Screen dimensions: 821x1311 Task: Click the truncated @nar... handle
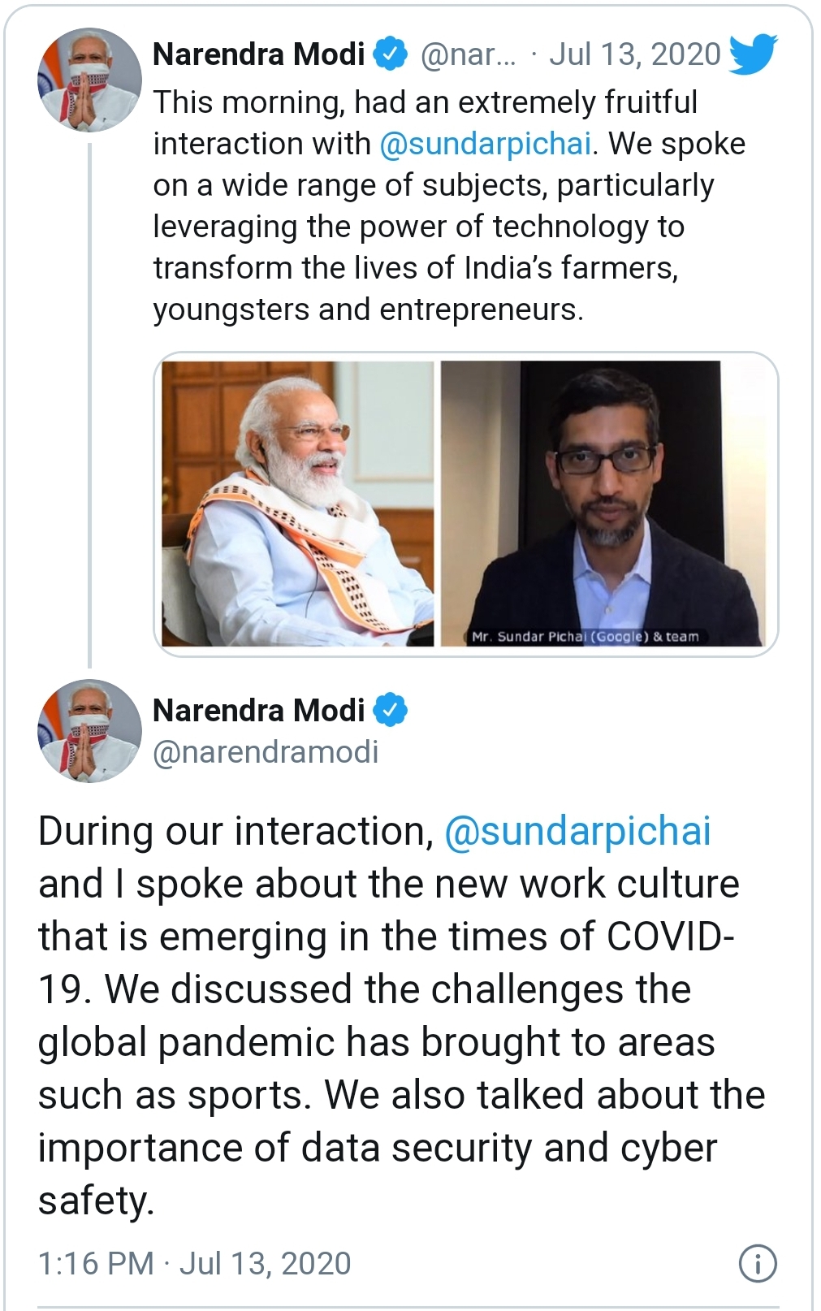468,54
